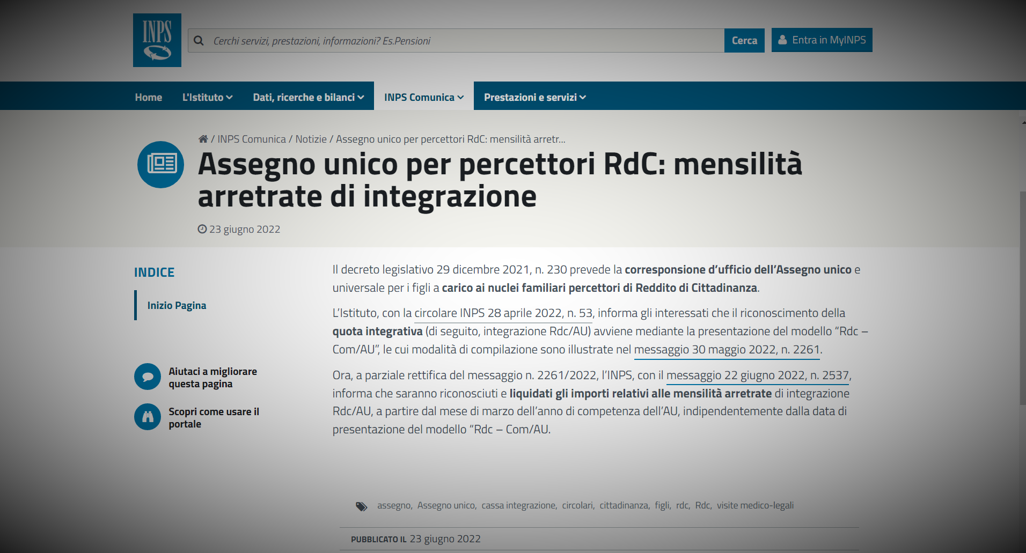This screenshot has height=553, width=1026.
Task: Select the 'circolari' tag
Action: coord(577,505)
